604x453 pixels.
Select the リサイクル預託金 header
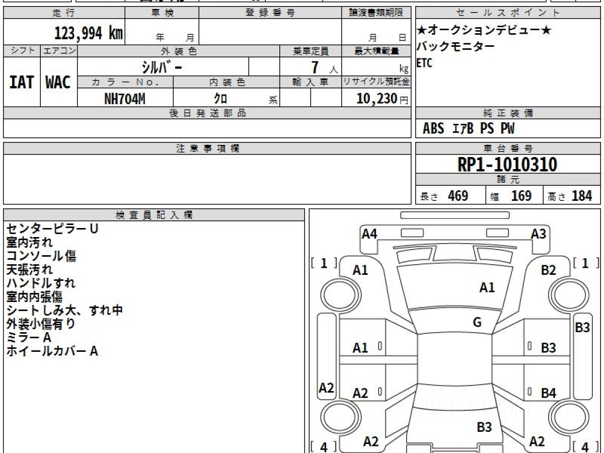[376, 82]
